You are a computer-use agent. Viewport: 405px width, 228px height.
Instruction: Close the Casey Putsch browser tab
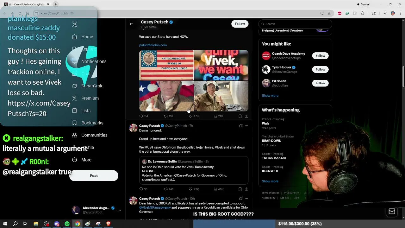click(48, 4)
